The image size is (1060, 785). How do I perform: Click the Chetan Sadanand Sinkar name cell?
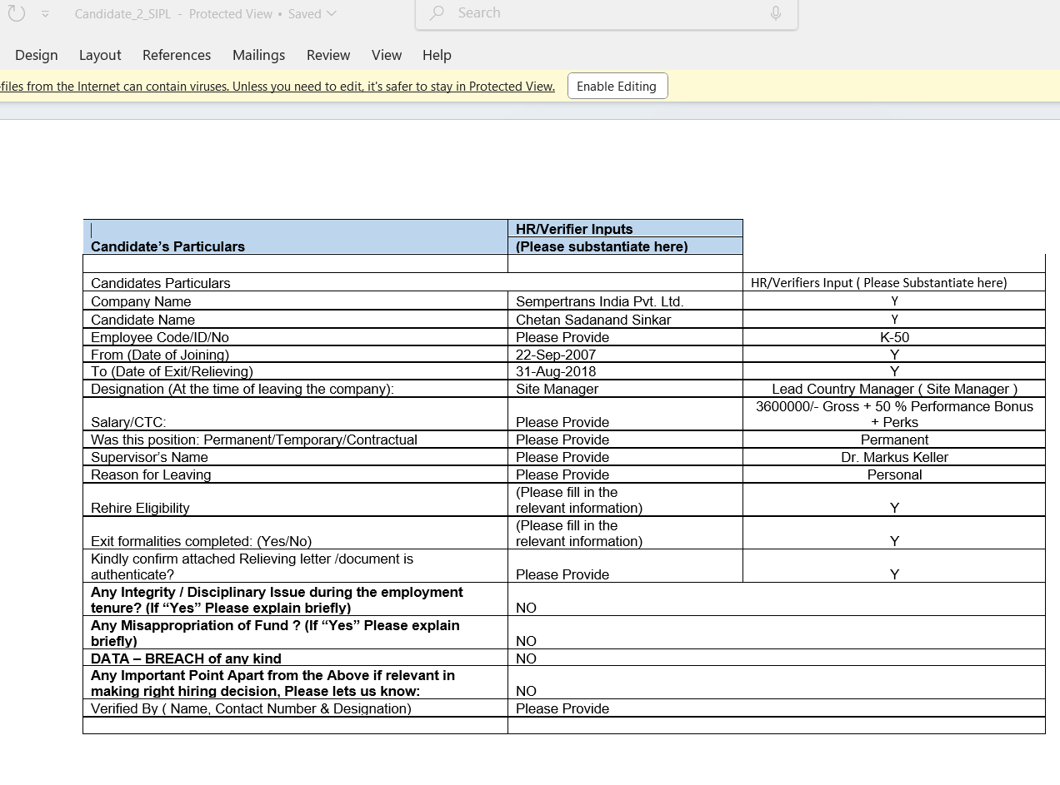pyautogui.click(x=593, y=320)
